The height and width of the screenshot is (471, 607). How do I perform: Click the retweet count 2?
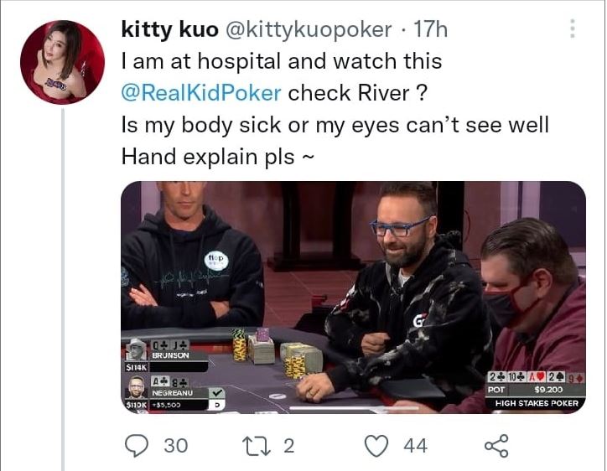288,446
